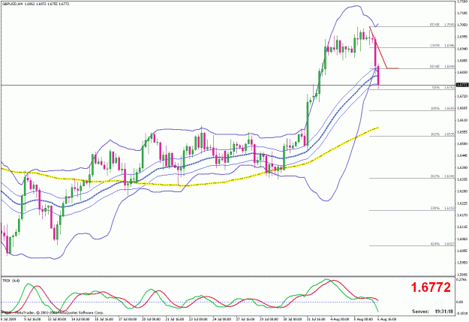Click the 1.6940 label on the price axis
Screen dimensions: 469x322
click(x=463, y=49)
